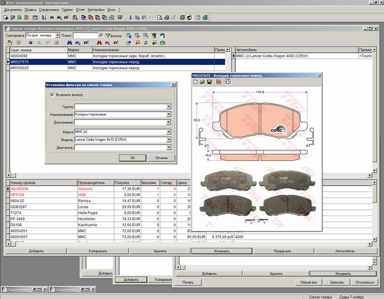Viewport: 384px width, 299px height.
Task: Close the image preview window MR527675
Action: [319, 75]
